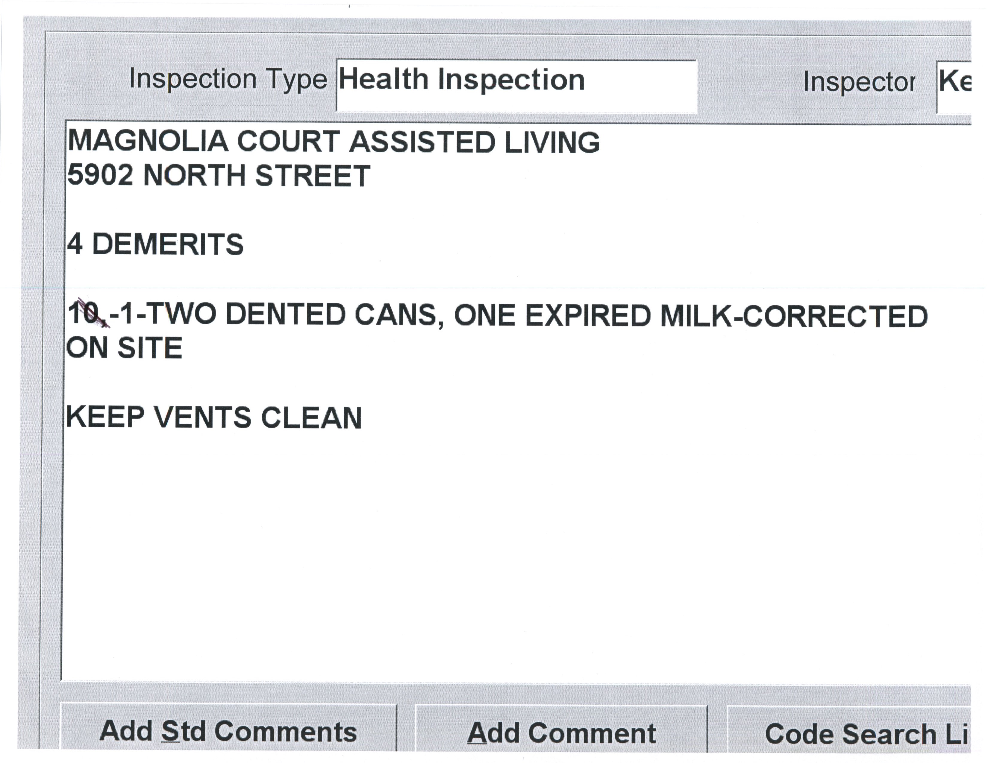Click the crossed-out 10 in the comments
The height and width of the screenshot is (763, 988).
point(85,313)
